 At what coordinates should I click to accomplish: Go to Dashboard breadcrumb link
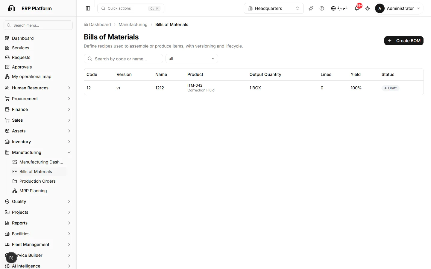97,25
